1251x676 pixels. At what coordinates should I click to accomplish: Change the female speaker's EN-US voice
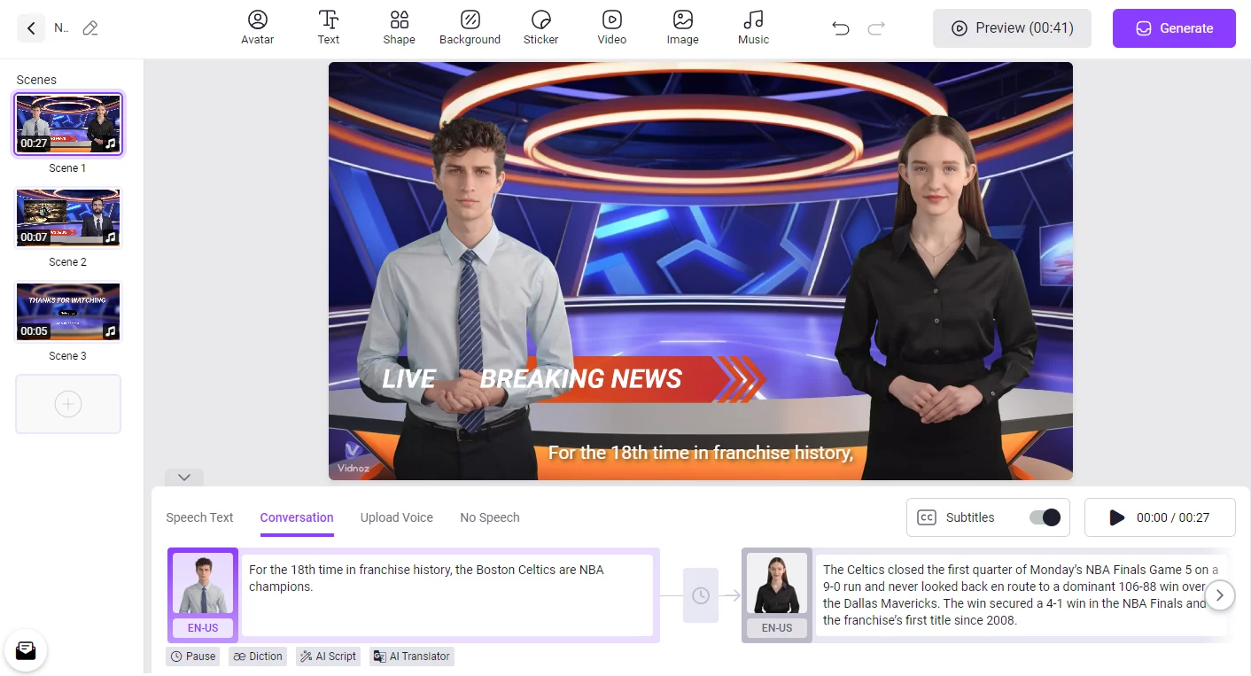tap(777, 628)
